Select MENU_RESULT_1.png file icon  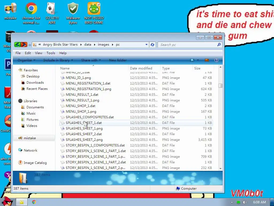click(x=63, y=100)
